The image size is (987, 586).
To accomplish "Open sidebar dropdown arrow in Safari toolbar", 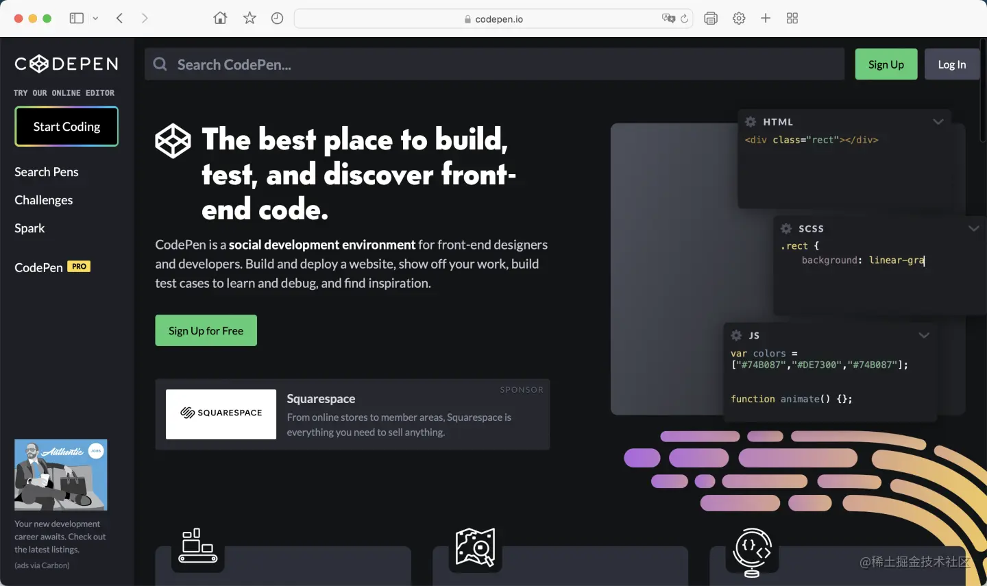I will point(95,19).
